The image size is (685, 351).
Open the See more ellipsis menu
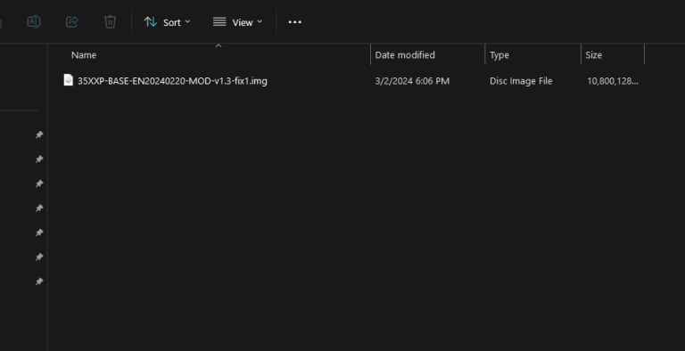295,22
